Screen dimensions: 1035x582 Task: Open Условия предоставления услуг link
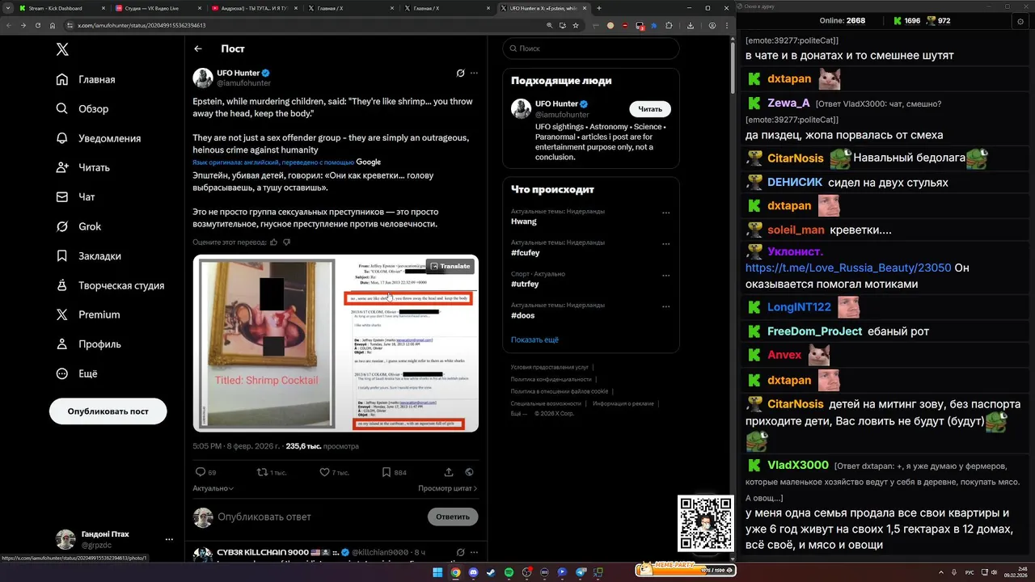click(550, 367)
